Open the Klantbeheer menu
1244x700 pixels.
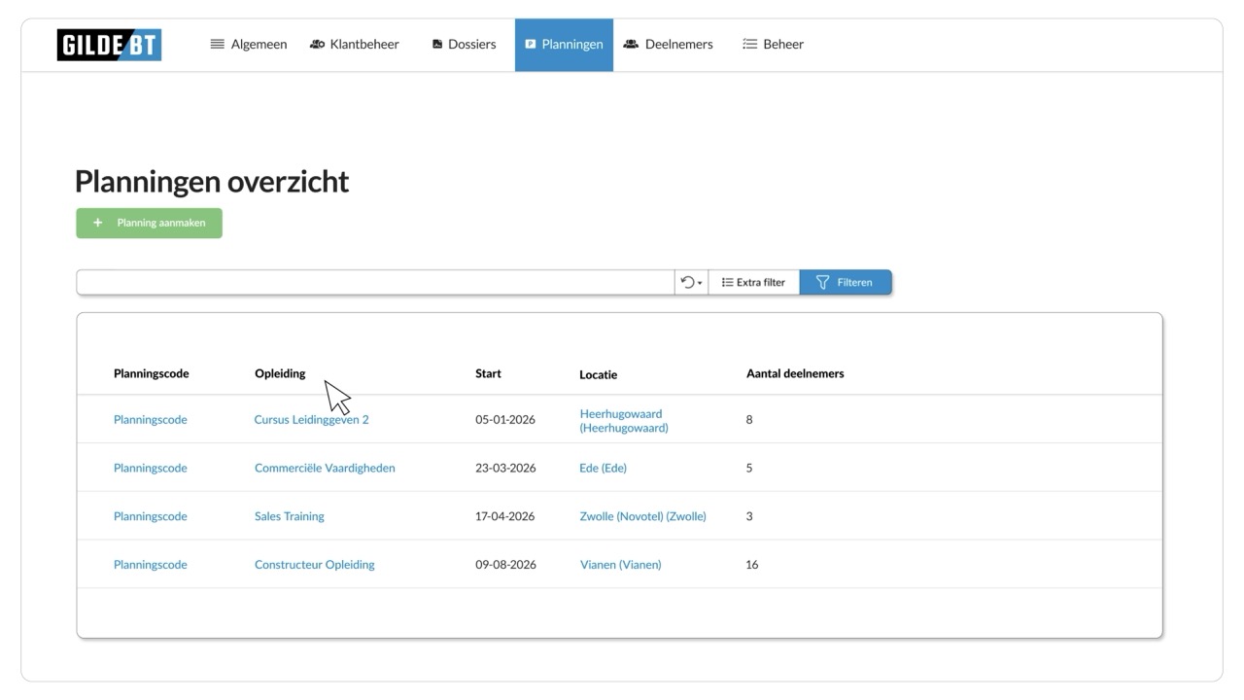355,45
